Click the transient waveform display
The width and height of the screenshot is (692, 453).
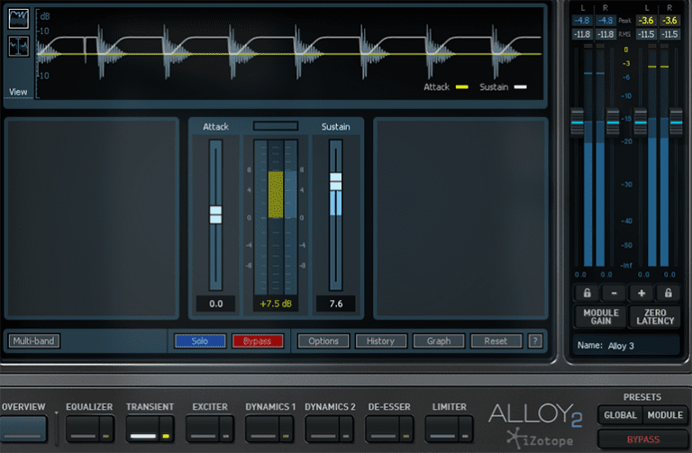289,53
